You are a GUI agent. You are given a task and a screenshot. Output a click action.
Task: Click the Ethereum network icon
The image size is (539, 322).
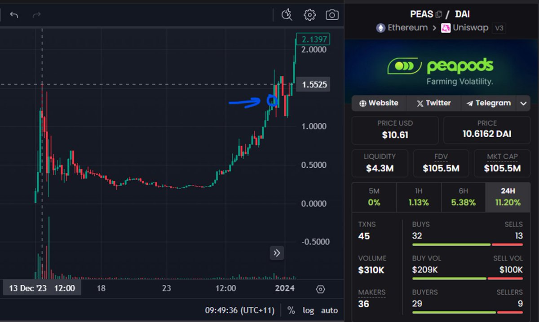click(380, 28)
